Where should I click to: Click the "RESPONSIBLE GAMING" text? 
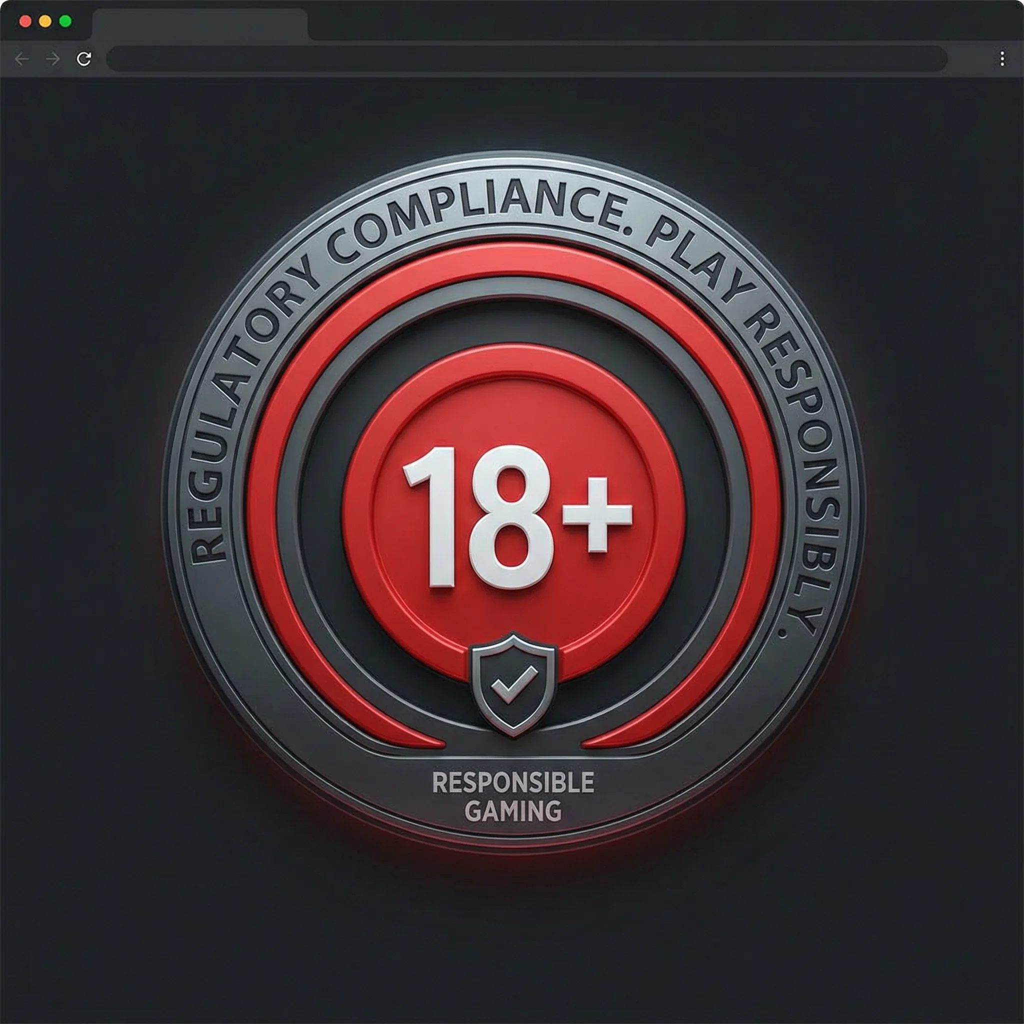click(x=513, y=796)
